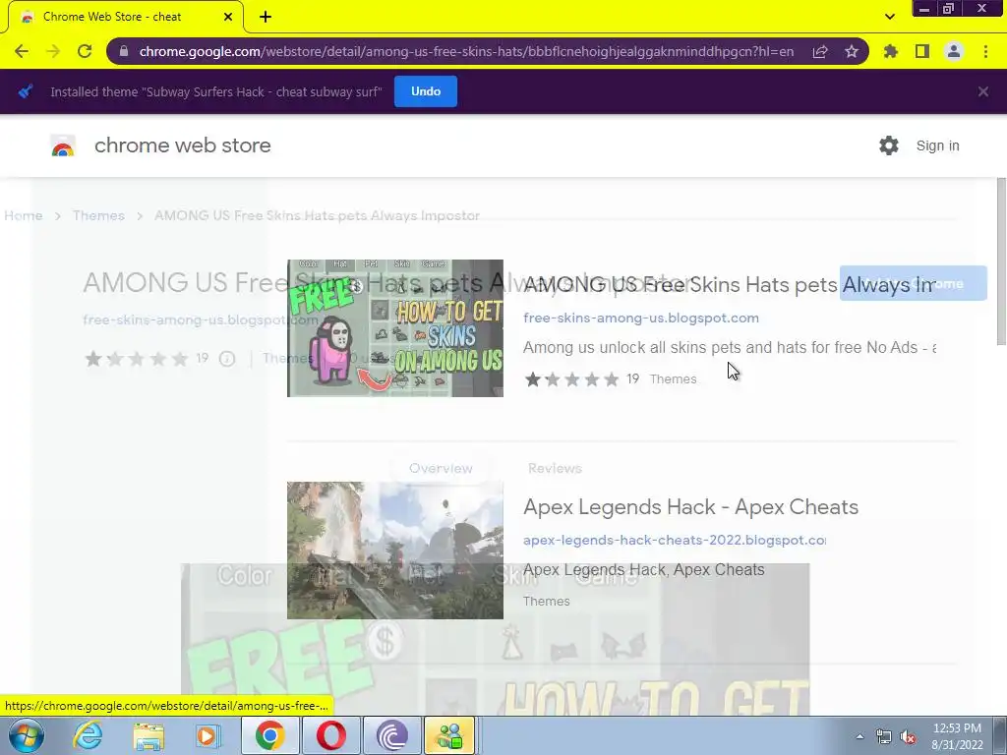
Task: Open the Chrome profile avatar
Action: coord(954,51)
